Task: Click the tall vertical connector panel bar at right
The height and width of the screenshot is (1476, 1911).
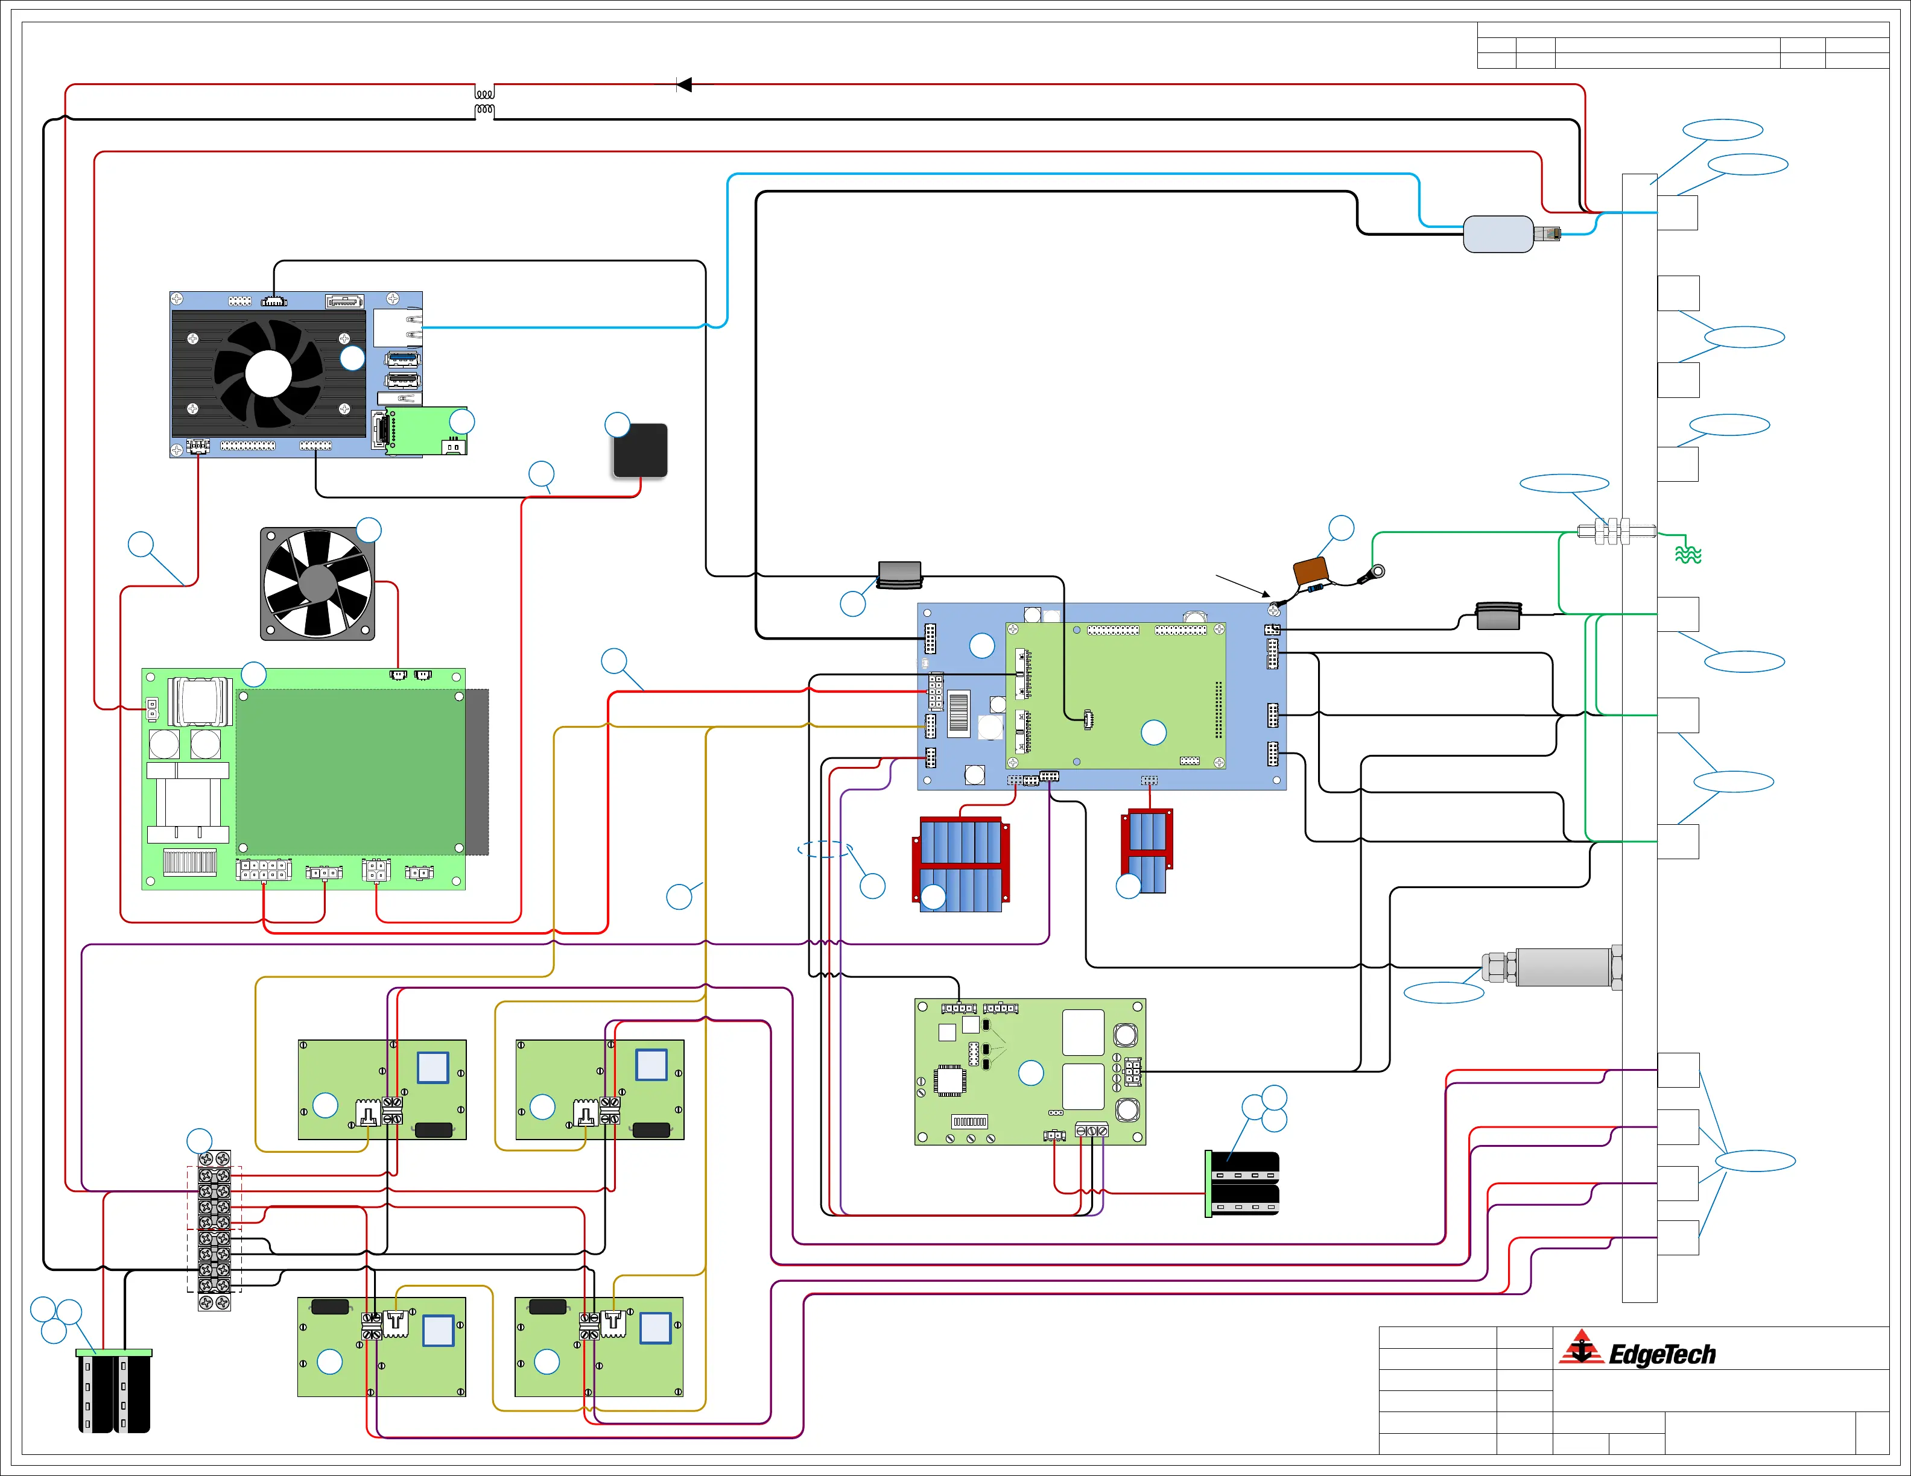Action: coord(1640,738)
